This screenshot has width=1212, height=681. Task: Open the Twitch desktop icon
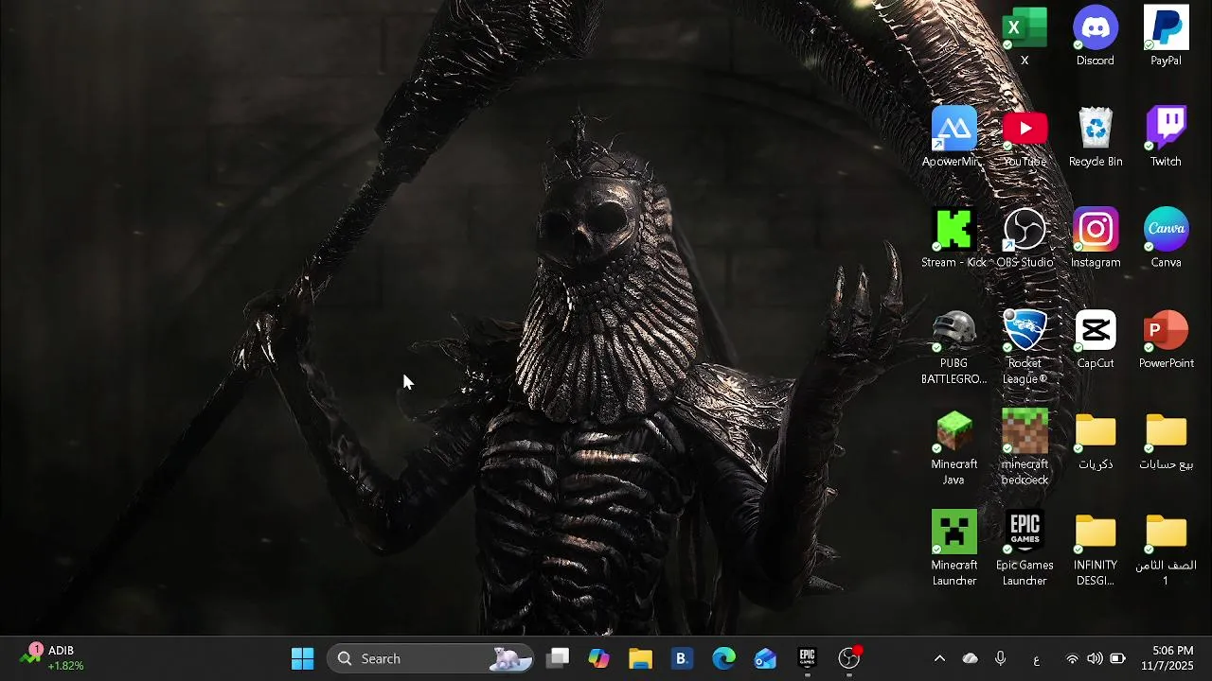point(1166,137)
